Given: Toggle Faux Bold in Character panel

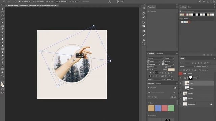Looking at the screenshot, I should (150, 73).
